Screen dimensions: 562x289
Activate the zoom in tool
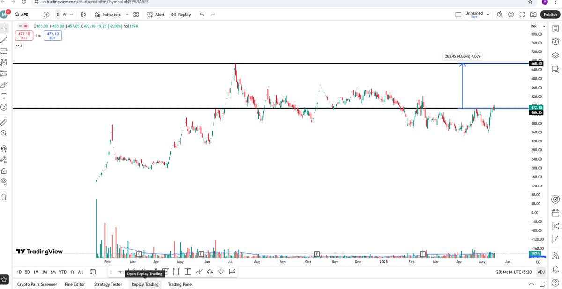(x=4, y=133)
